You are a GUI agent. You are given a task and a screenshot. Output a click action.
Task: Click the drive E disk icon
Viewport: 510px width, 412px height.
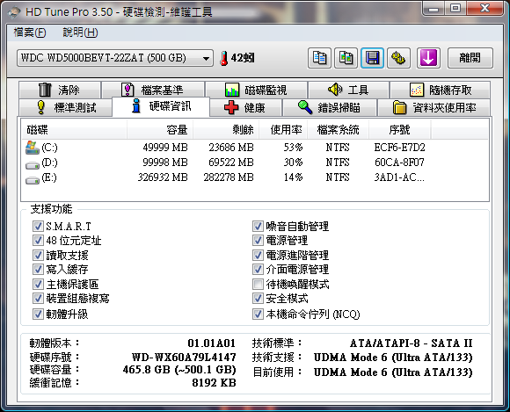click(33, 180)
